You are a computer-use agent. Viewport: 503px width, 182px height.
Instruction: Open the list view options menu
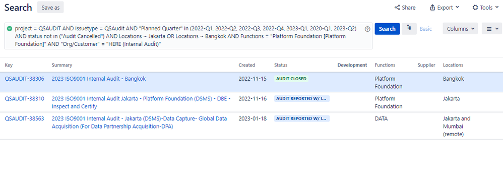(x=492, y=29)
